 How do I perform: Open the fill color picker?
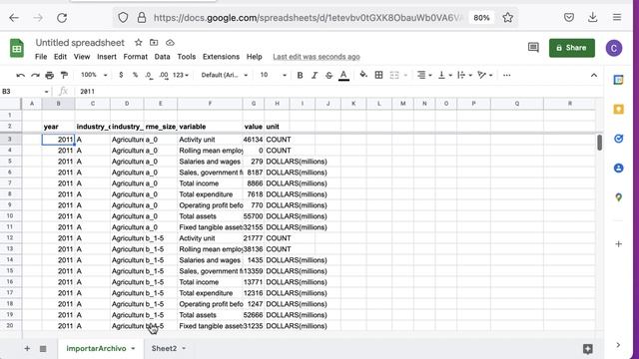coord(363,75)
